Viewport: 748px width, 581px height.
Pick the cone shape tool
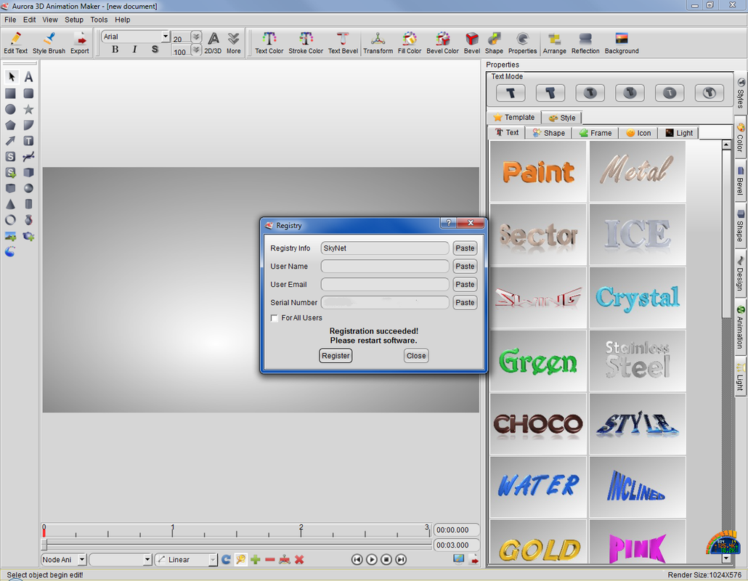pyautogui.click(x=10, y=204)
